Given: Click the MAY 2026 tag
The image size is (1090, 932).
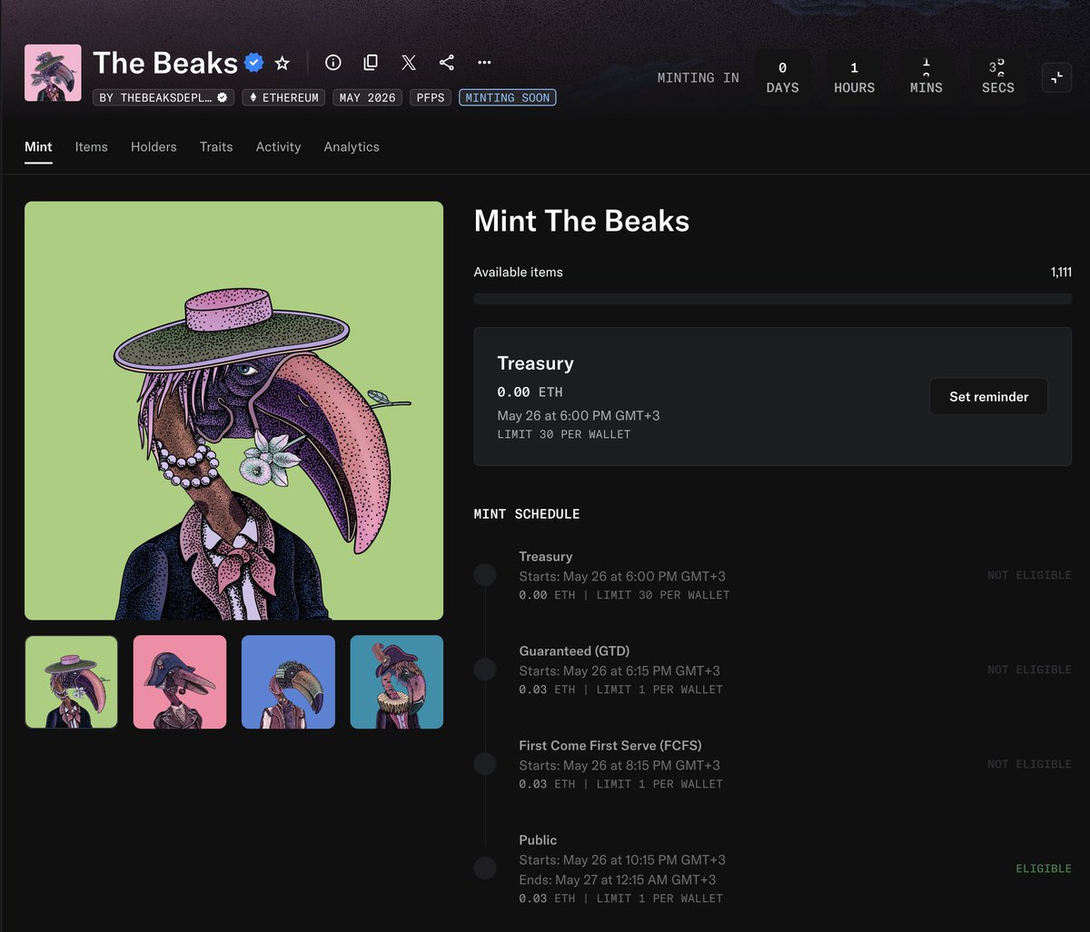Looking at the screenshot, I should coord(368,97).
